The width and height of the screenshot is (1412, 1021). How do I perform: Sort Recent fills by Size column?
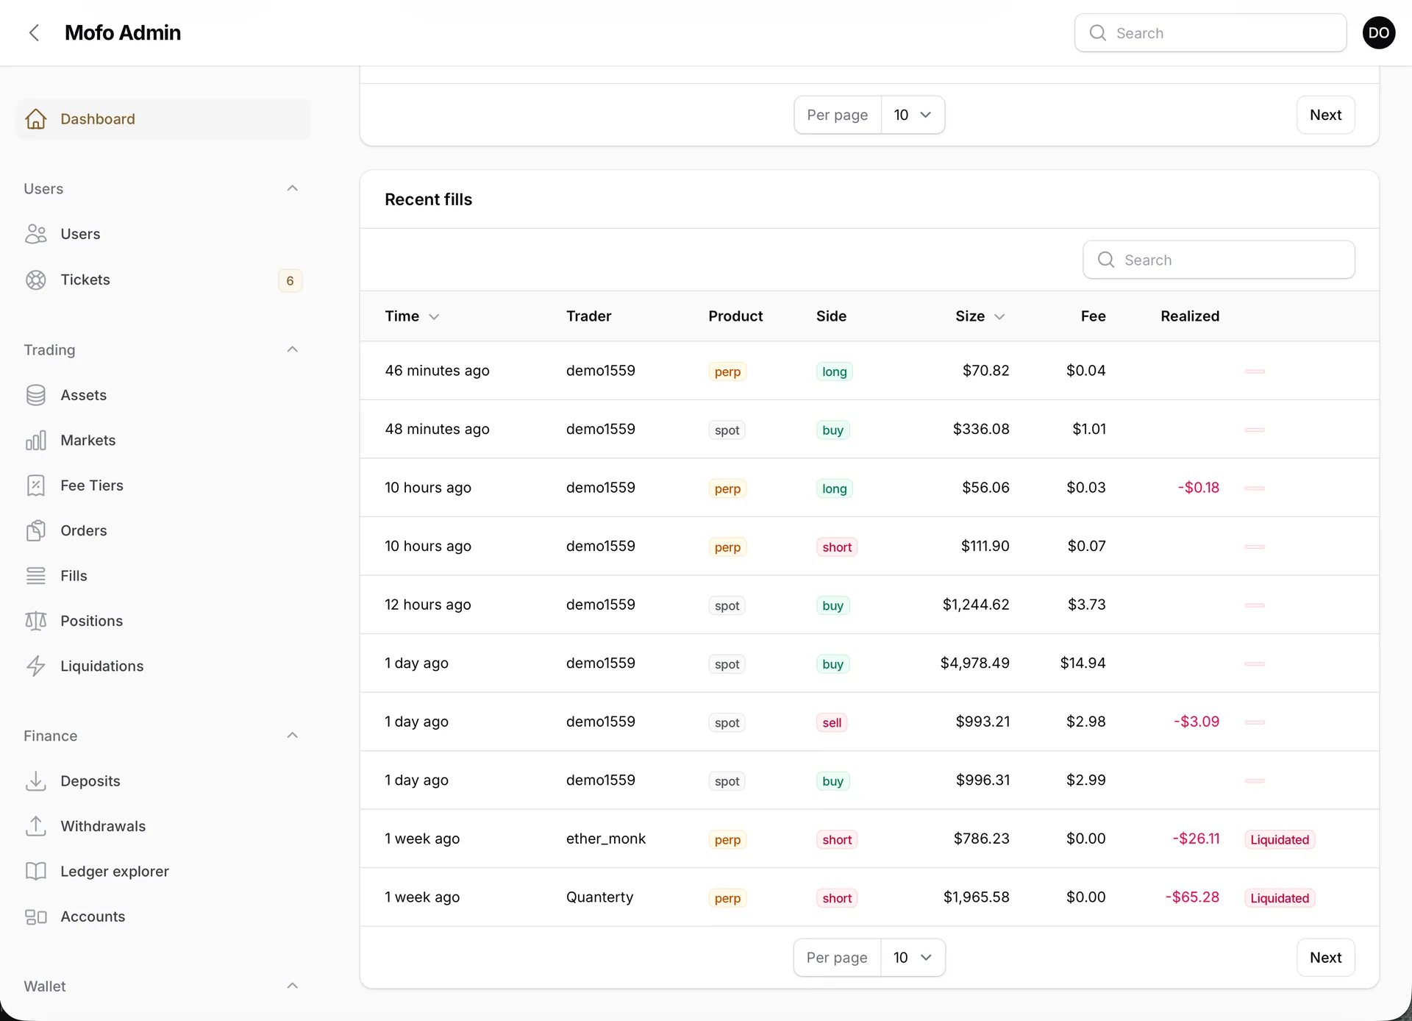pyautogui.click(x=980, y=316)
